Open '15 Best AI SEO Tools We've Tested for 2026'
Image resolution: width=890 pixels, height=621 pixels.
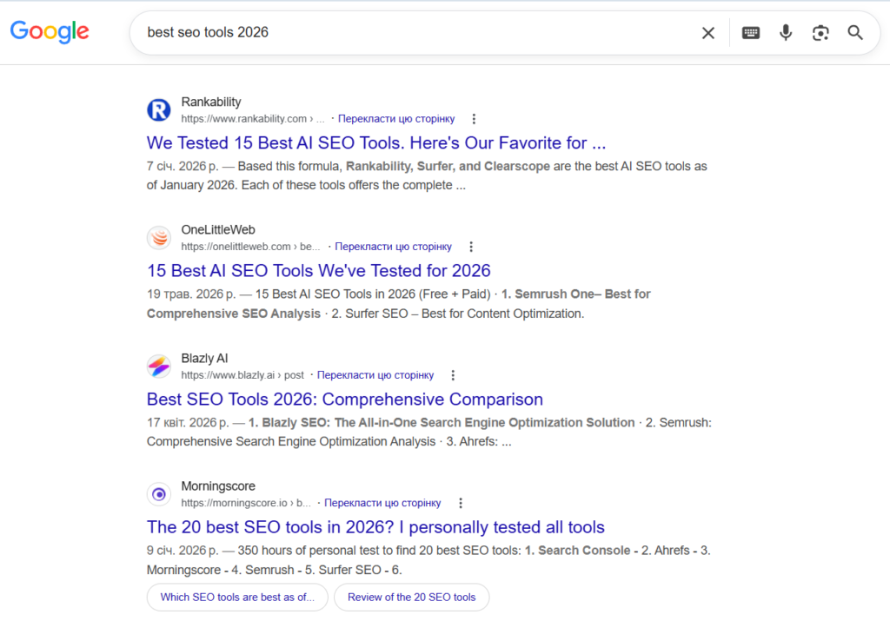[318, 270]
